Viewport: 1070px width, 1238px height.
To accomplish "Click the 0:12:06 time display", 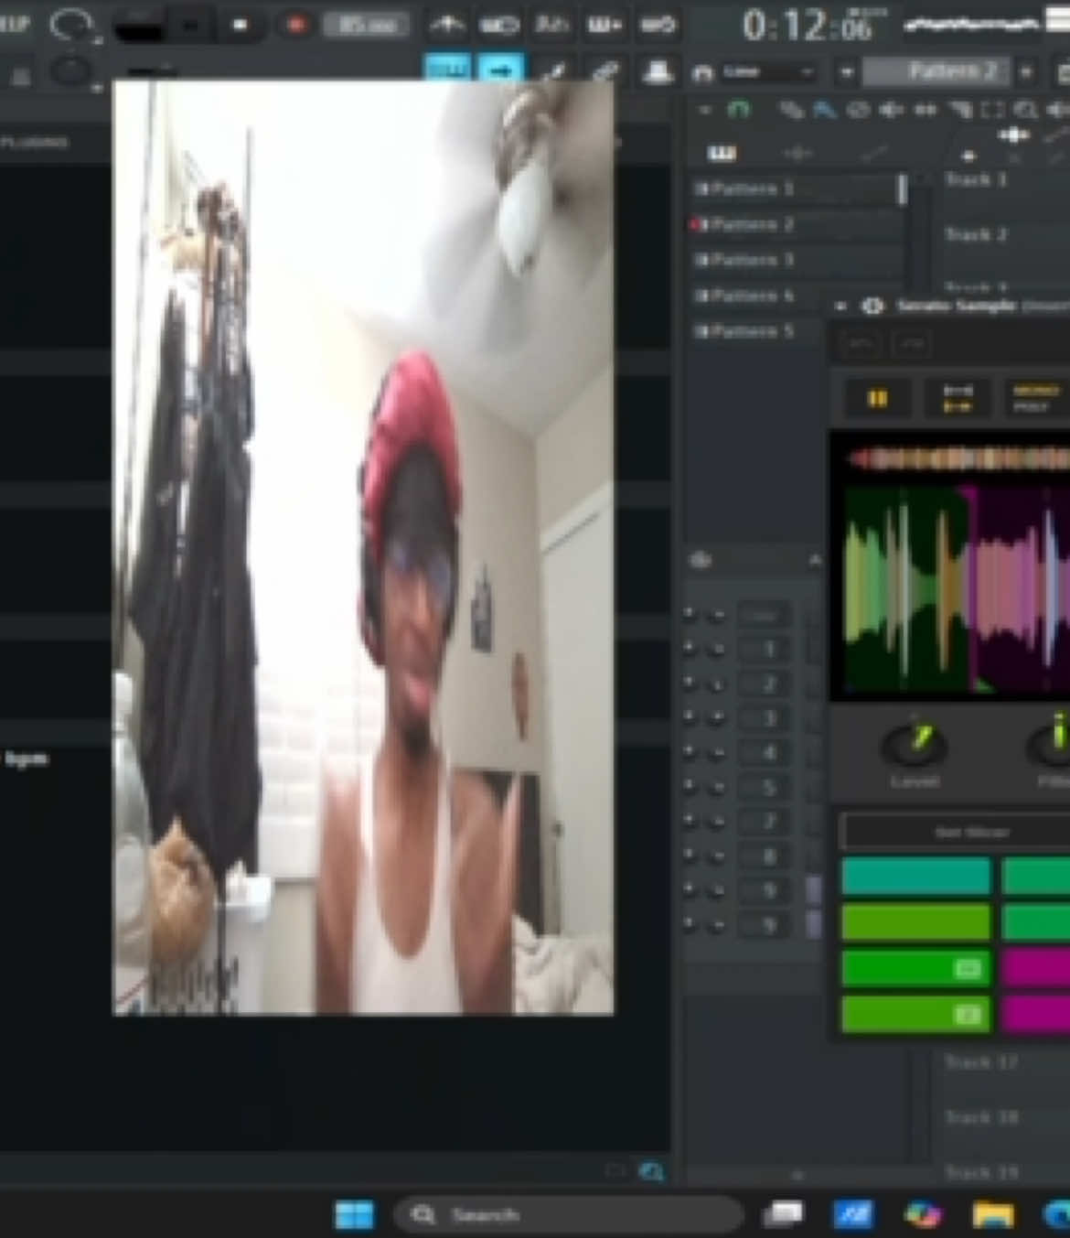I will [x=808, y=26].
